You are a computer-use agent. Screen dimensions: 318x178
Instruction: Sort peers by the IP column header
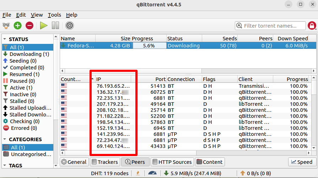coord(113,79)
